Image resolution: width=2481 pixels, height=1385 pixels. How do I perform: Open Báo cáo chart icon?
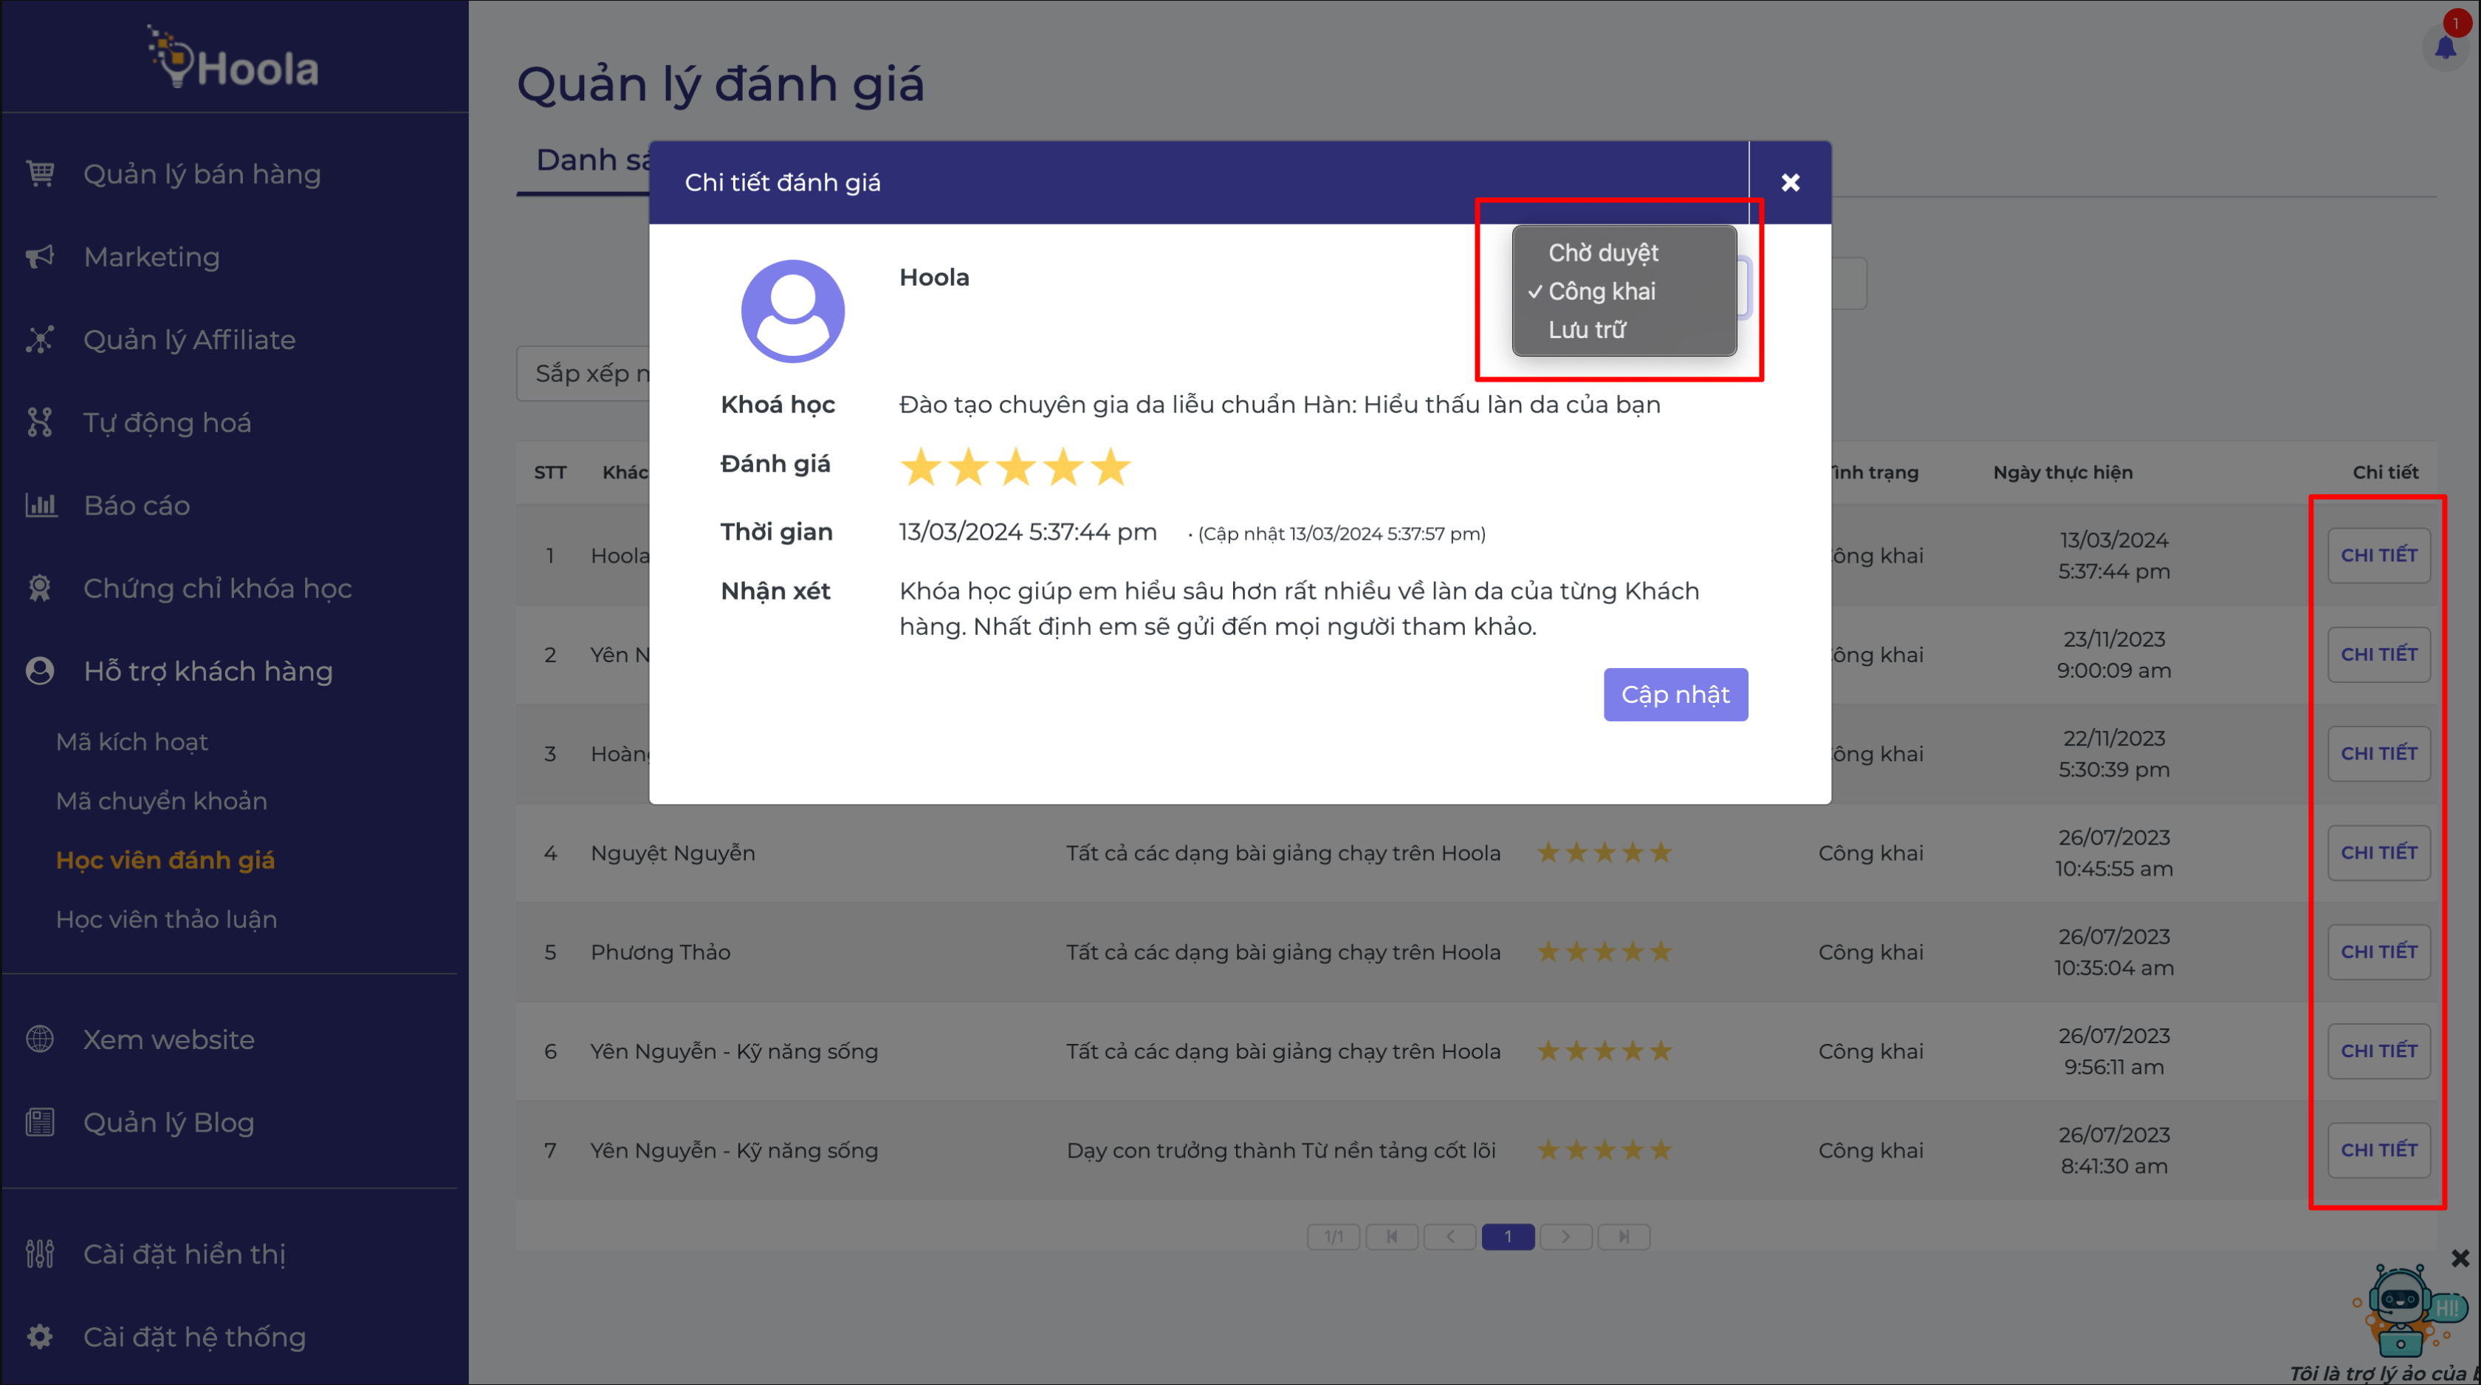39,505
